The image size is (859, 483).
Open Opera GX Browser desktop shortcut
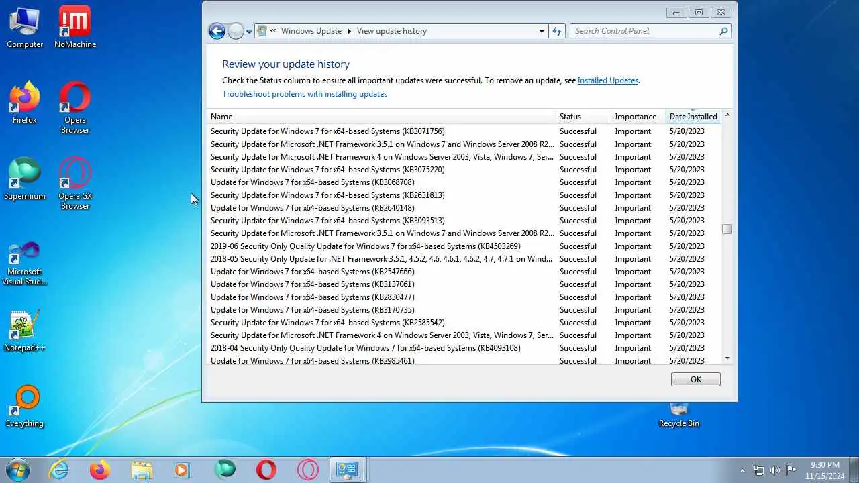click(x=75, y=183)
